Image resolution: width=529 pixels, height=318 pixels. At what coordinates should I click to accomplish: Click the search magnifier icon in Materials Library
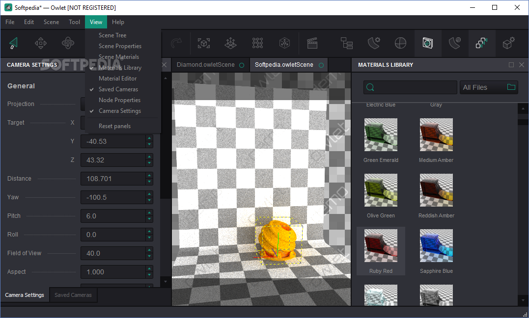coord(370,87)
